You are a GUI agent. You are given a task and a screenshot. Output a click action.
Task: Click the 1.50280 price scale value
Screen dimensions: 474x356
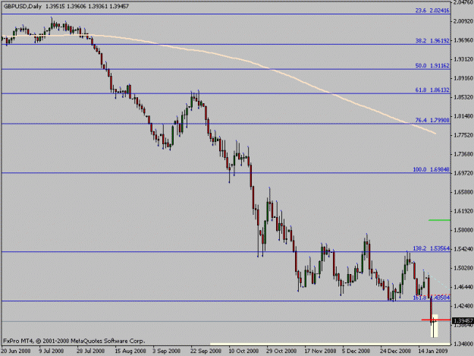tap(463, 268)
